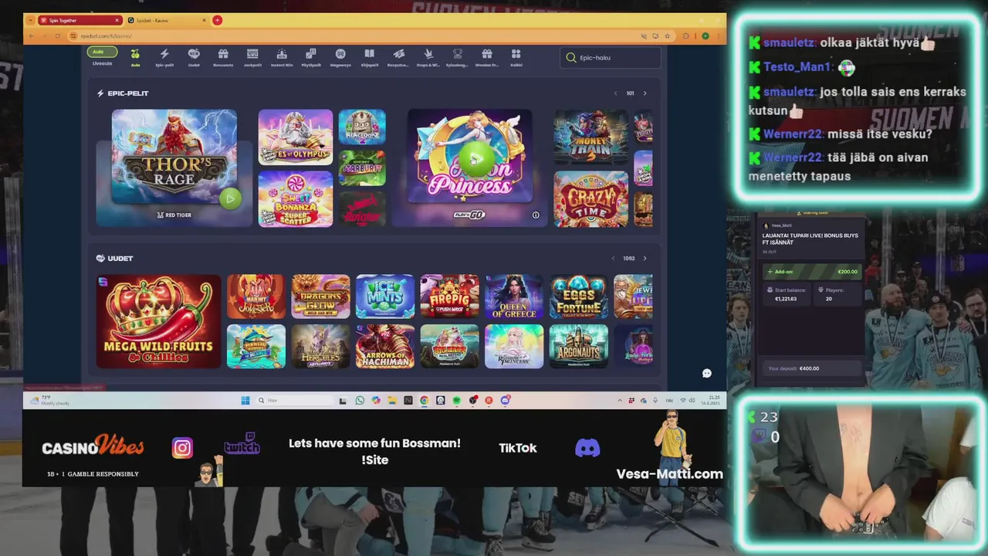
Task: Go to previous page of Uudet row
Action: click(x=613, y=259)
